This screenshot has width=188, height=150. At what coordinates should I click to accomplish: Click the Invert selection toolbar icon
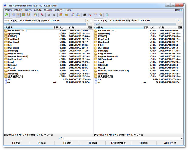(35, 15)
